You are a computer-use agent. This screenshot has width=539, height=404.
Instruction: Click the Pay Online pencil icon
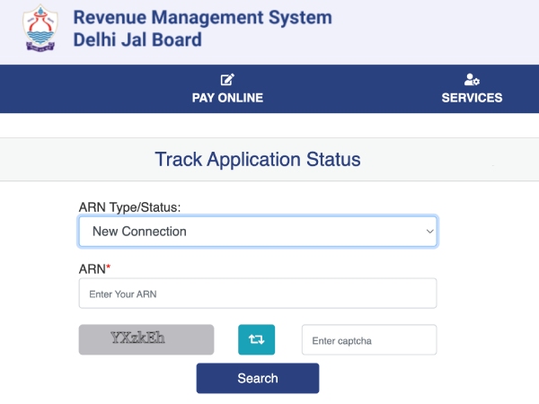coord(227,80)
